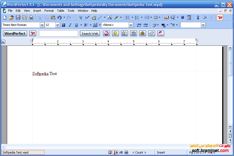Viewport: 234px width, 156px height.
Task: Open the font size 12 dropdown
Action: tap(58, 25)
